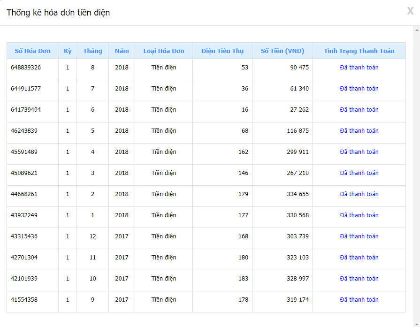Close the electricity bill statistics dialog

pos(410,11)
